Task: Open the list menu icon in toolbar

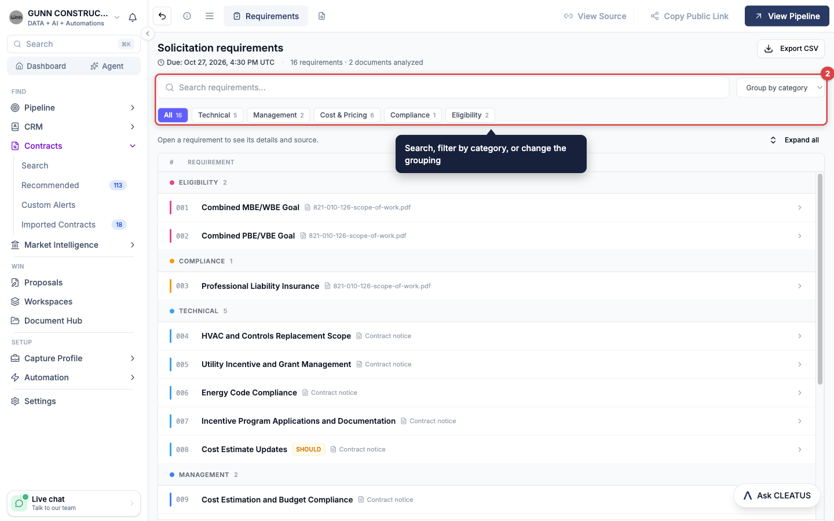Action: (210, 16)
